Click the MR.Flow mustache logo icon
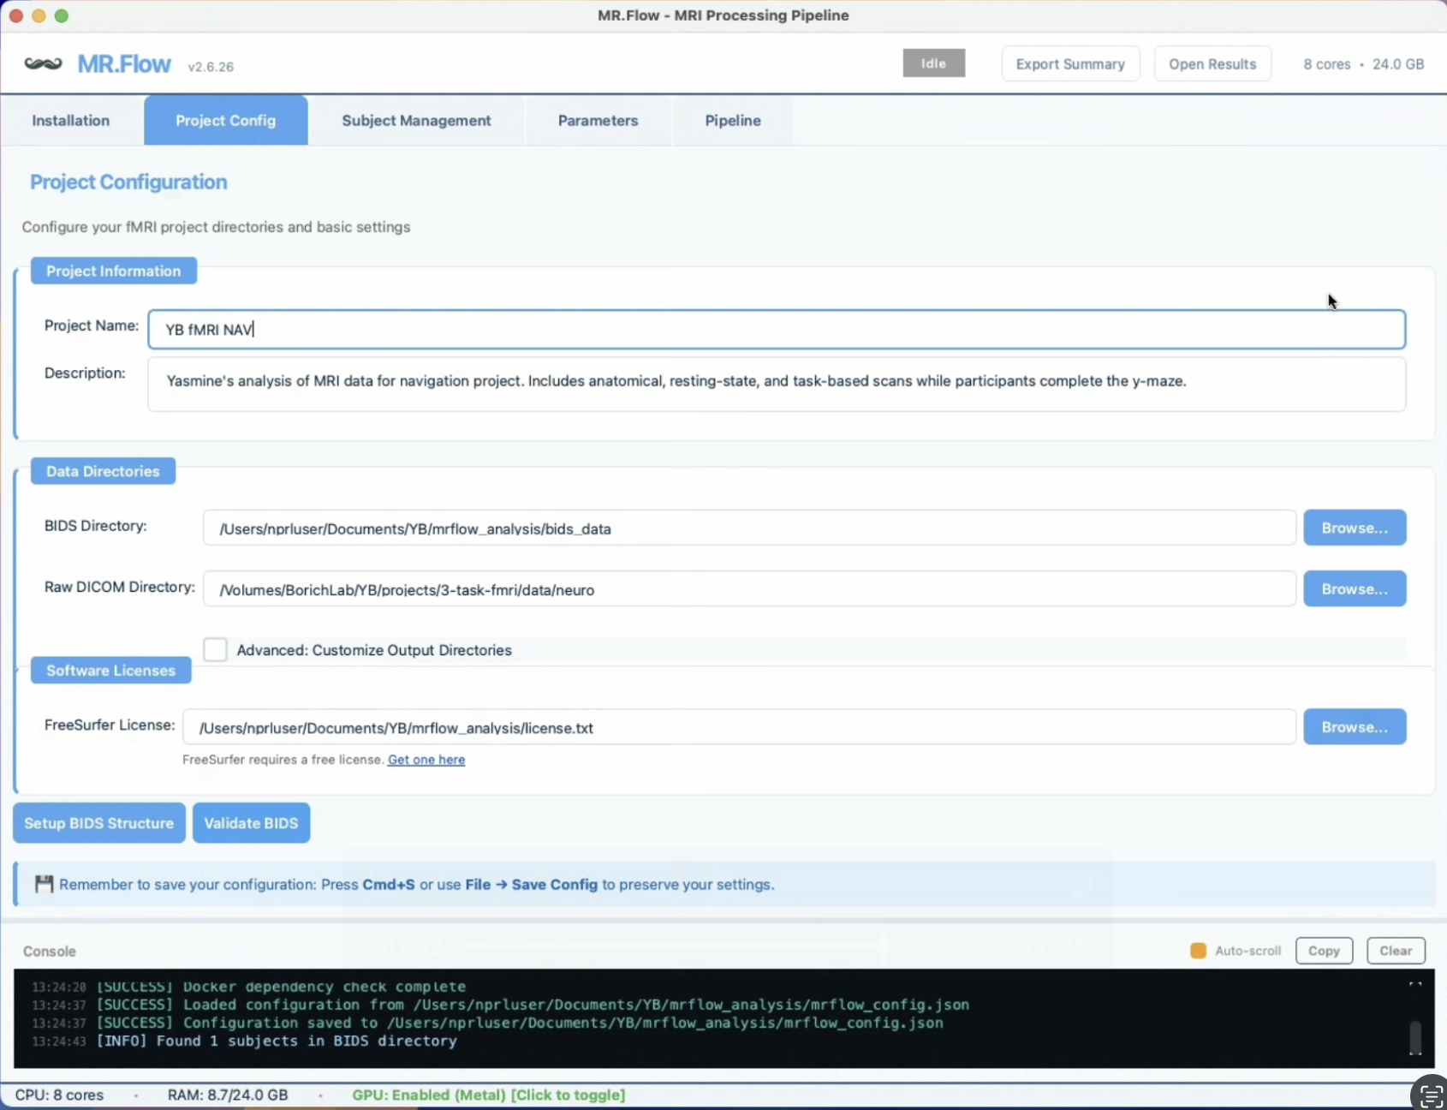This screenshot has height=1110, width=1447. (43, 63)
